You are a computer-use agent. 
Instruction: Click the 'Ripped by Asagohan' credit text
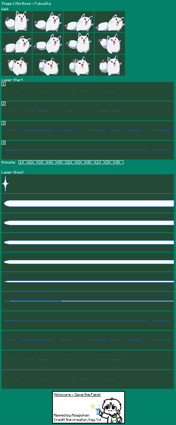(71, 415)
